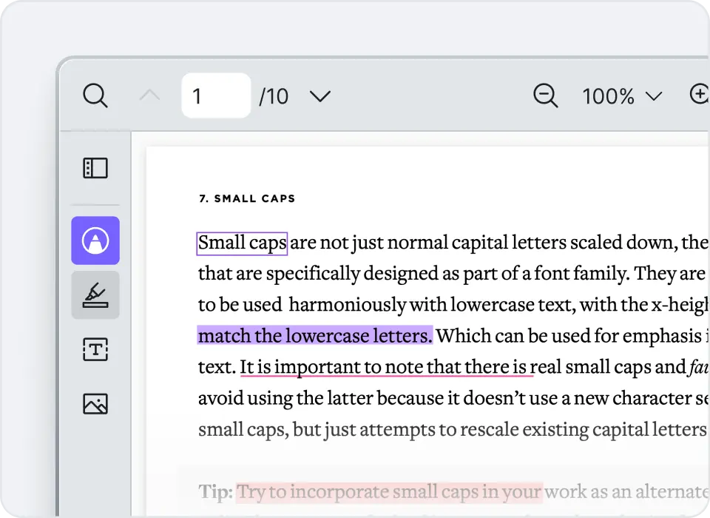Go to next page down chevron
Image resolution: width=710 pixels, height=518 pixels.
(320, 96)
